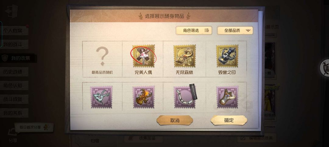Open the 历史战绩 sidebar tab
This screenshot has height=147, width=329.
point(14,72)
